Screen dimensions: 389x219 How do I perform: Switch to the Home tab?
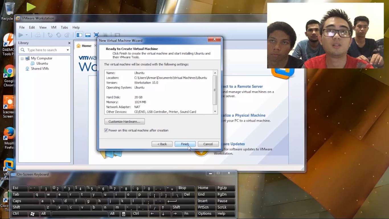click(87, 46)
